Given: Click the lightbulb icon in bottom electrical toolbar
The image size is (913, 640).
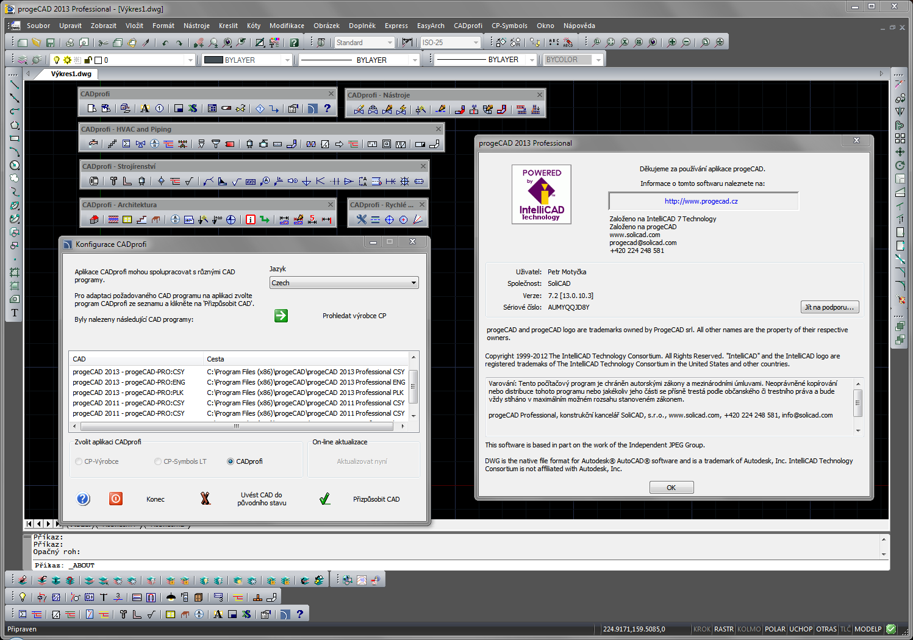Looking at the screenshot, I should [23, 597].
